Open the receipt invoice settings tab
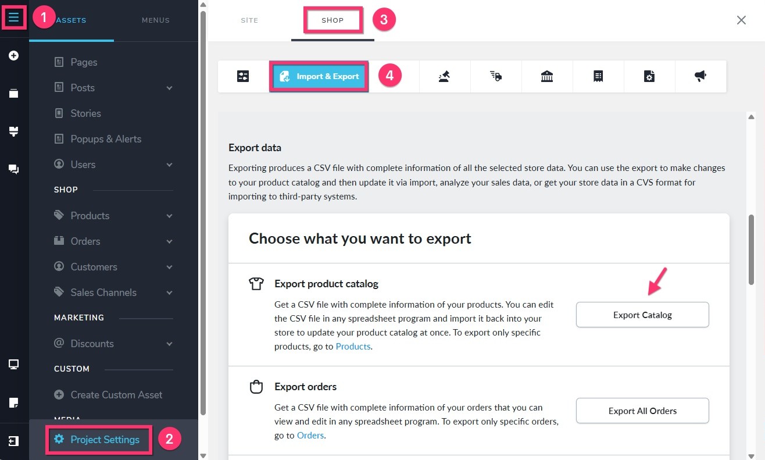The height and width of the screenshot is (460, 765). (598, 76)
